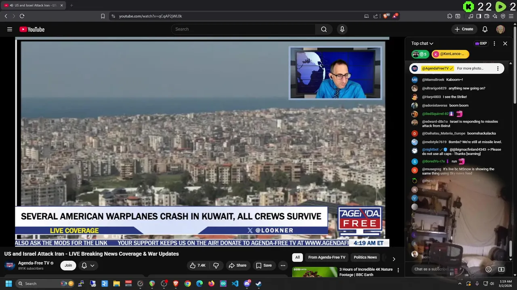Select the Politics News chip

pos(365,257)
